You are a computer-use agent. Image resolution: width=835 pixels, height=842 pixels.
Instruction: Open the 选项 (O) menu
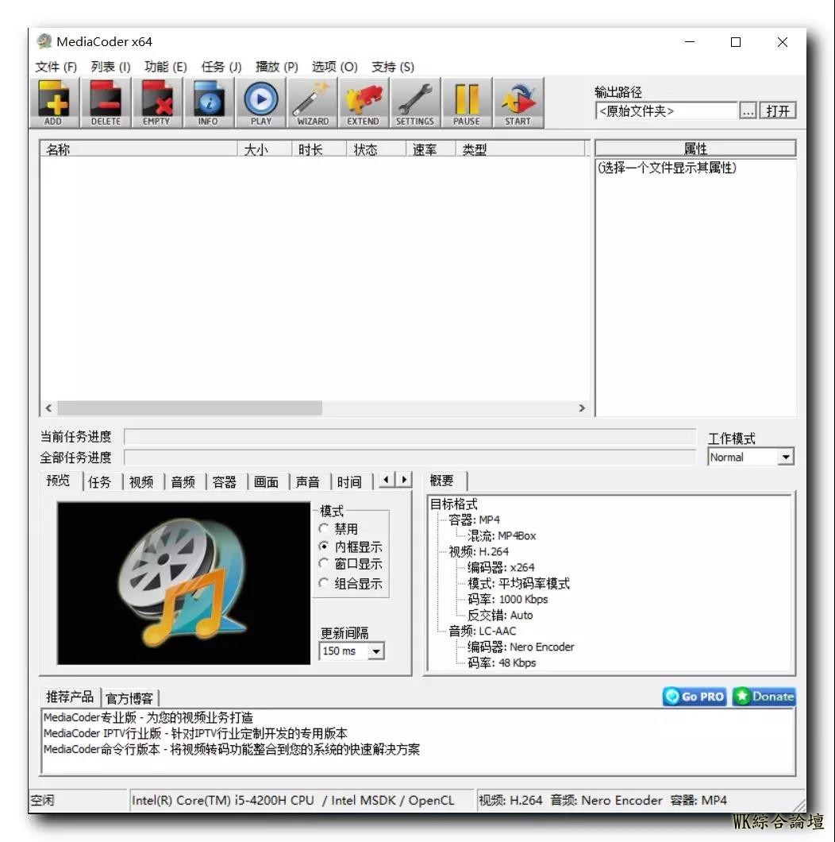[x=335, y=67]
